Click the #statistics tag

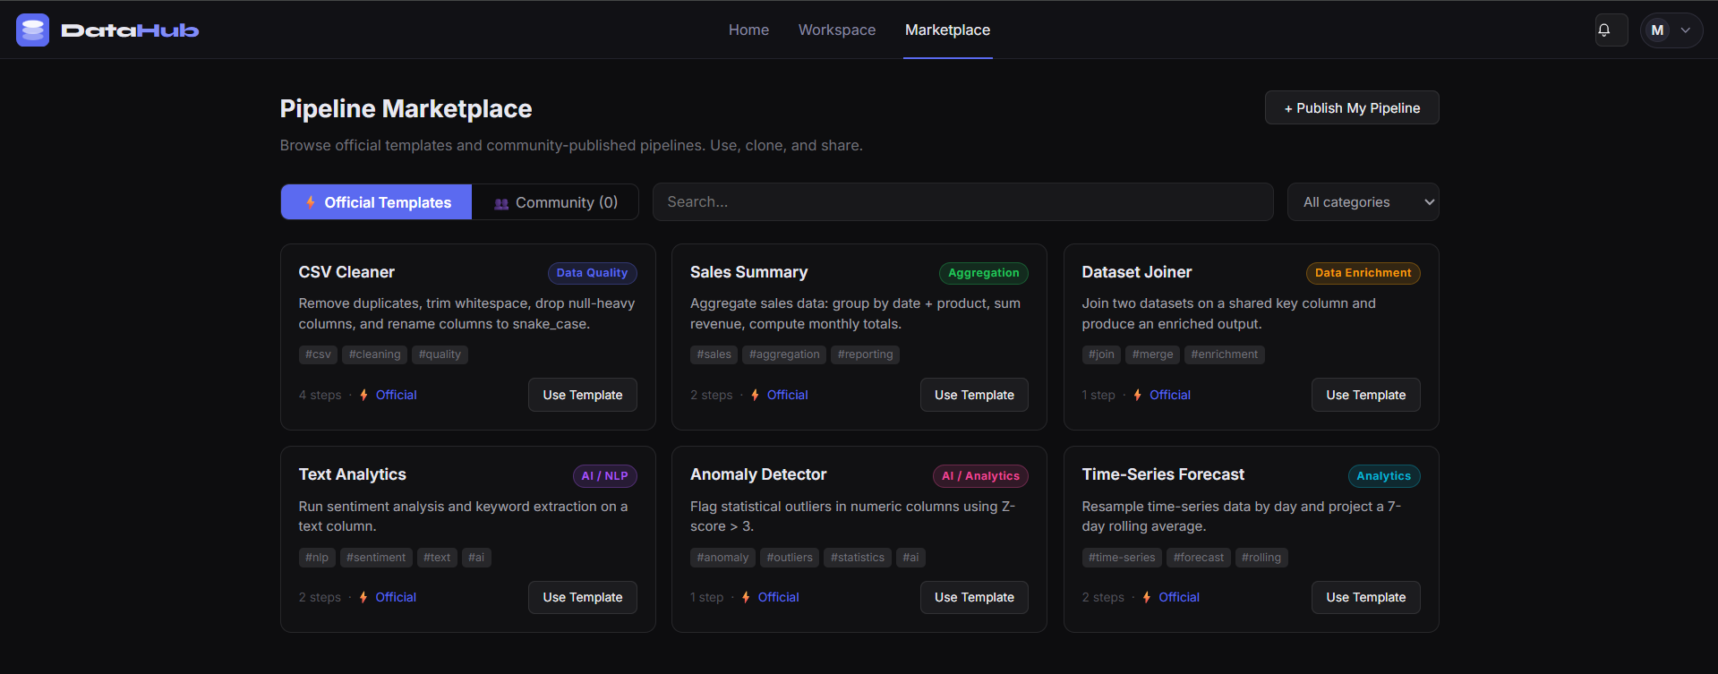pos(858,558)
